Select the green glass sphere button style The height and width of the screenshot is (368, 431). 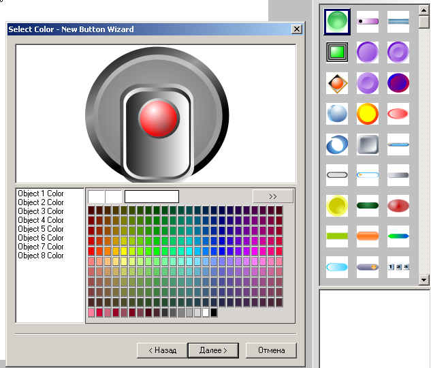click(337, 22)
